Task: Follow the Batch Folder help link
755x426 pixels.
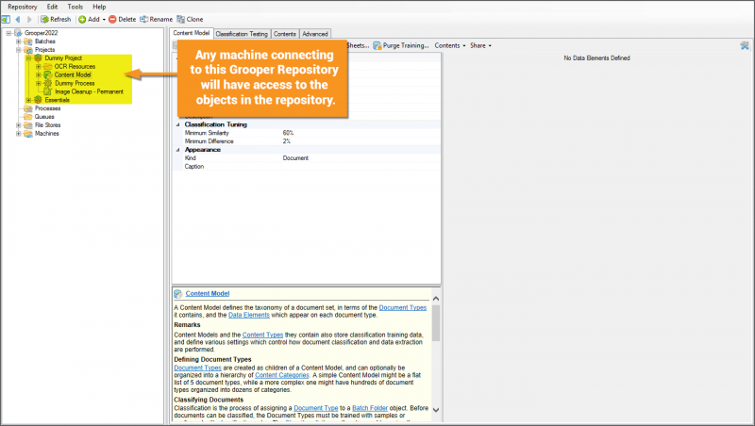Action: [x=370, y=408]
